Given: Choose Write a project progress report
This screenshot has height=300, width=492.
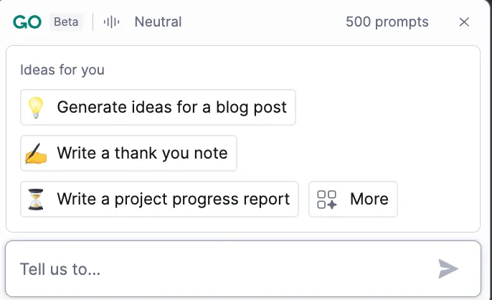Looking at the screenshot, I should tap(159, 199).
